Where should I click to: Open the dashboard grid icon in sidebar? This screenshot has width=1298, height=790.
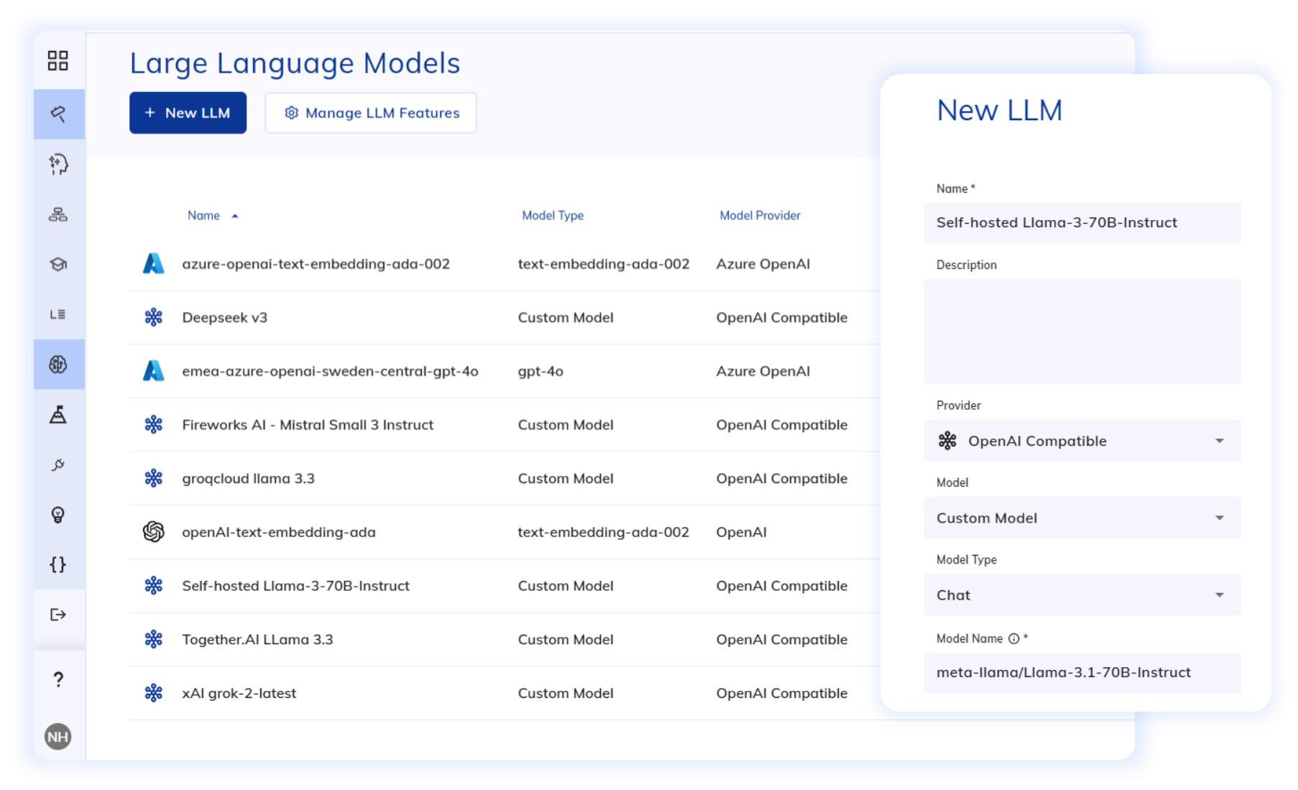[x=58, y=60]
